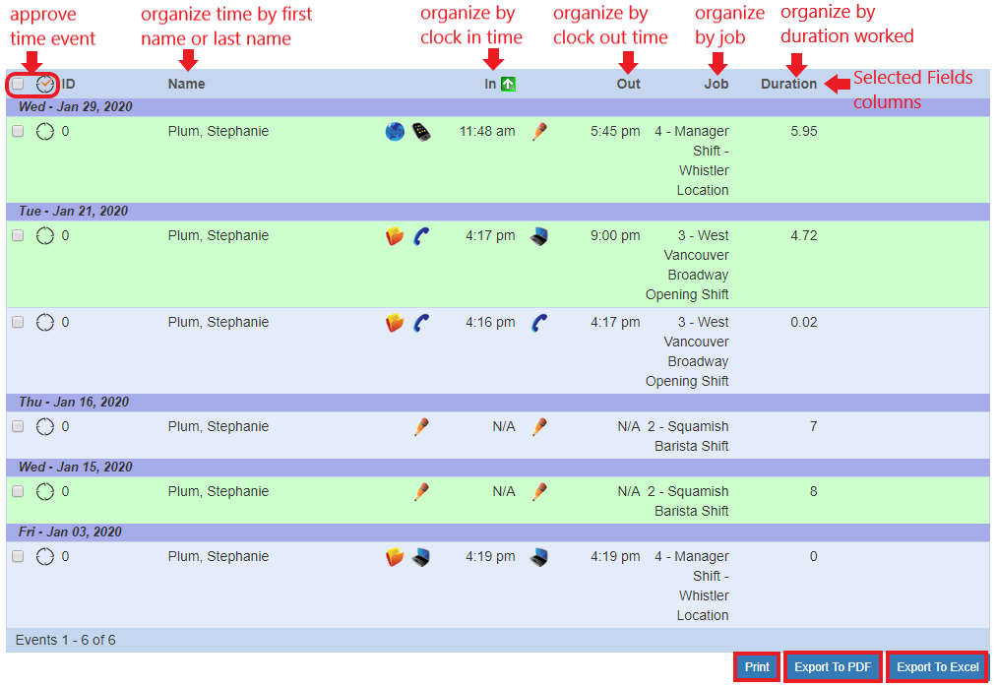Select the checkbox for the Jan 15 event
This screenshot has height=687, width=997.
18,492
